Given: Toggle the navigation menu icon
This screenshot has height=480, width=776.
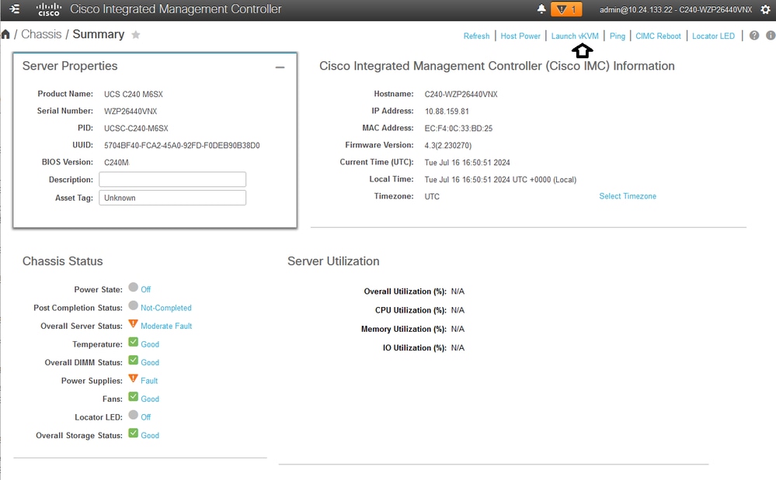Looking at the screenshot, I should pos(14,9).
